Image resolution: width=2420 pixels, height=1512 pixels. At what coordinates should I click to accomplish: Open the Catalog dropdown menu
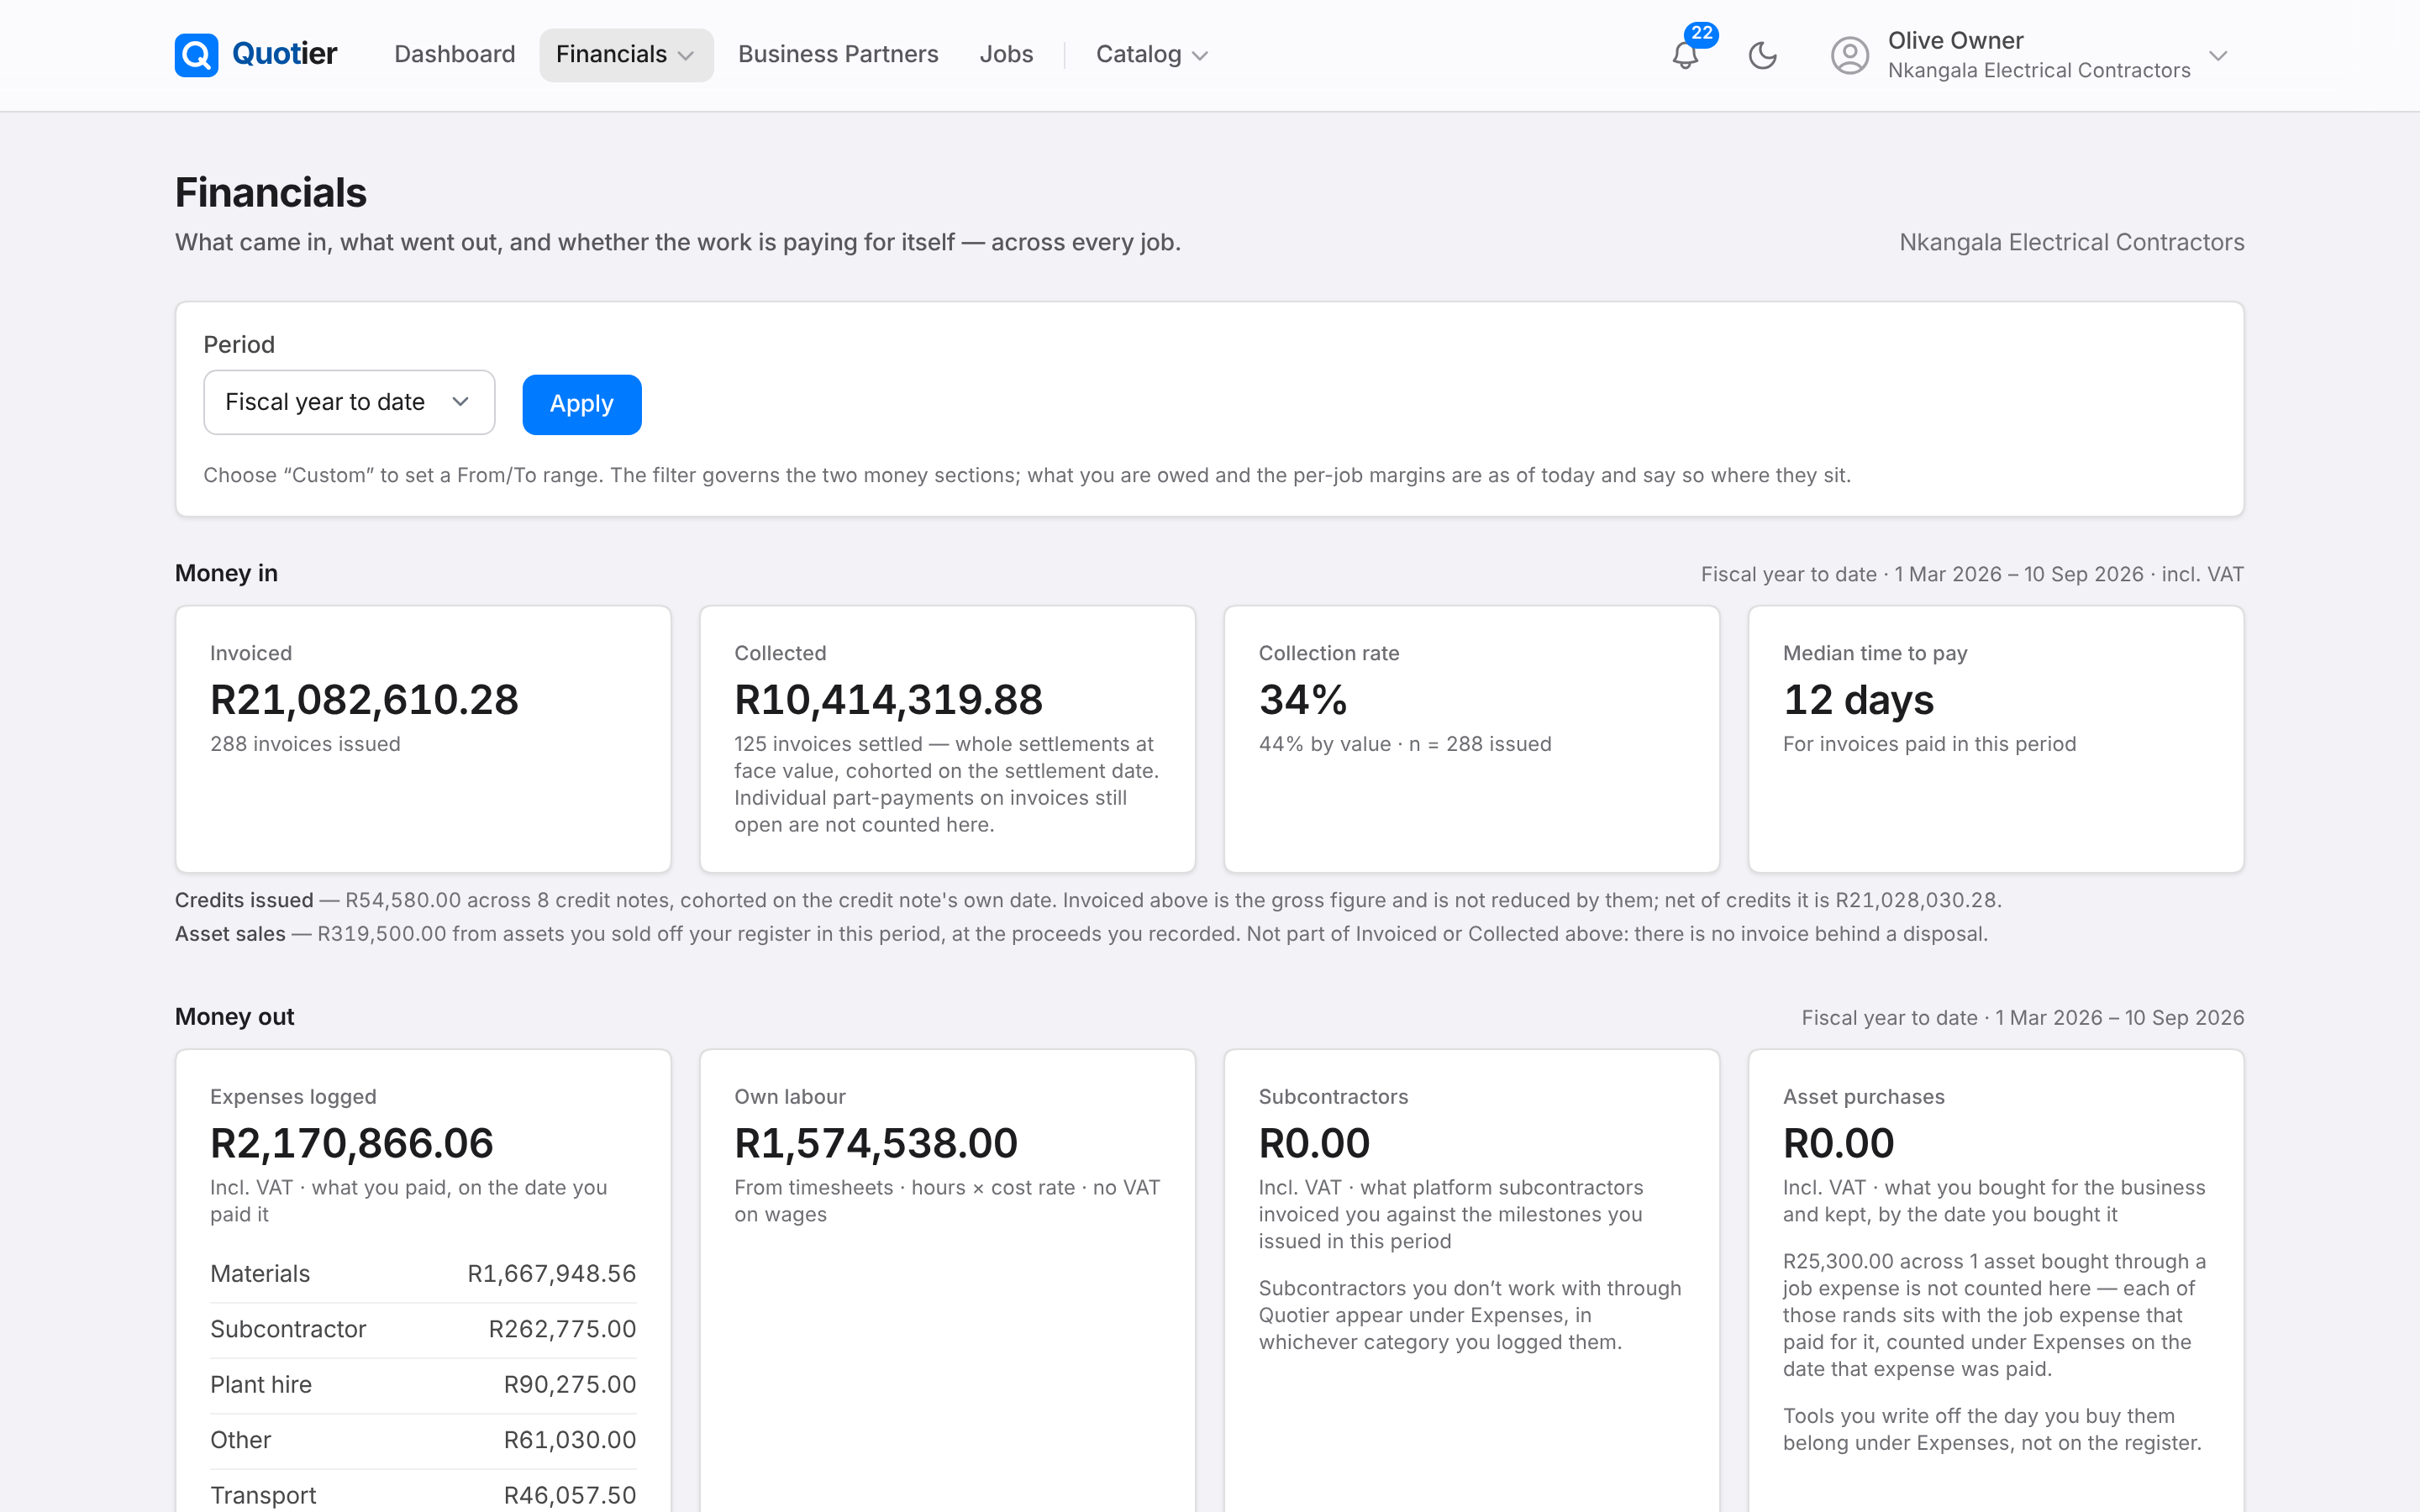[1152, 55]
